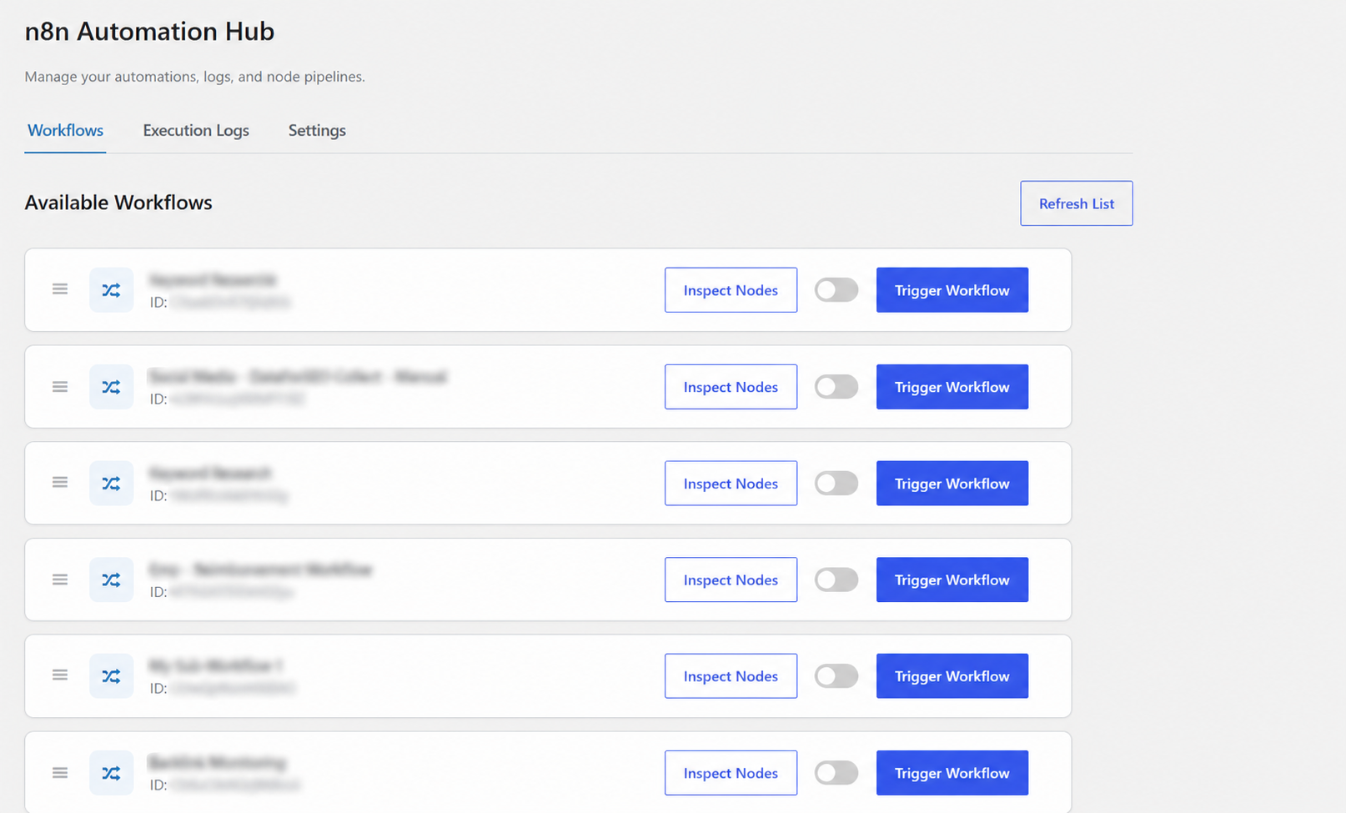
Task: Open Inspect Nodes for the fifth workflow
Action: (x=731, y=676)
